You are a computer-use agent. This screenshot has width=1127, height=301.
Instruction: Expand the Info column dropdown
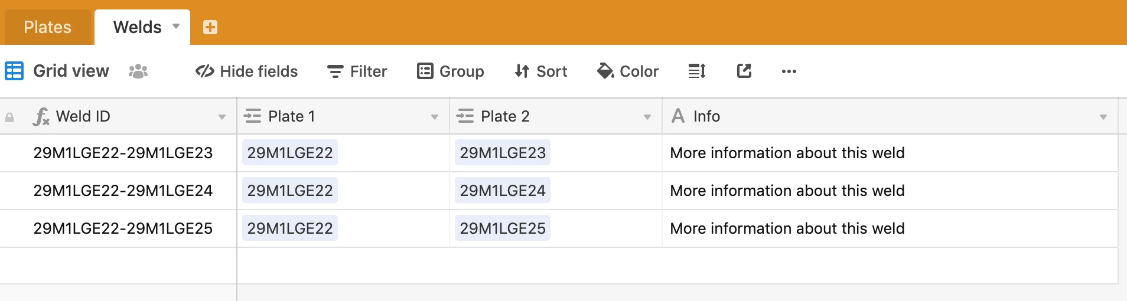tap(1103, 117)
